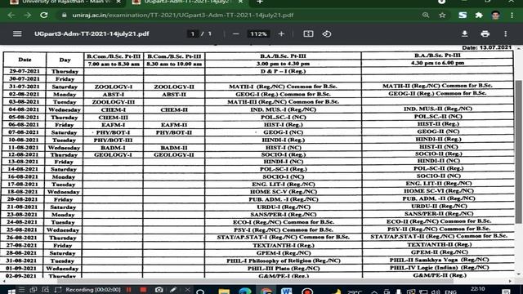
Task: Open PDF viewer more actions menu
Action: coord(505,33)
